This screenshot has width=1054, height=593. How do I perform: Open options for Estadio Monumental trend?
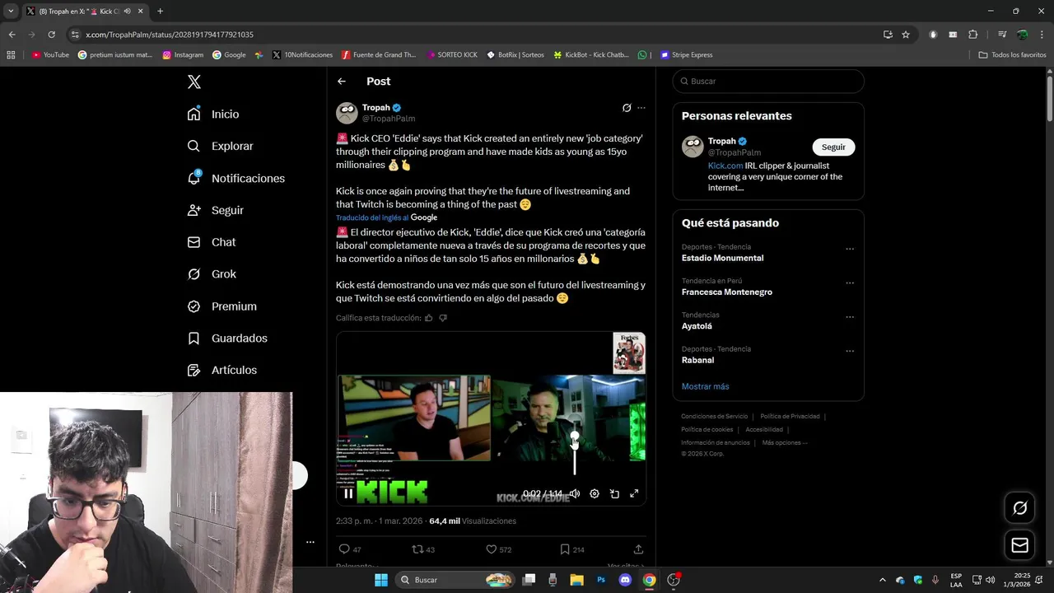click(850, 249)
